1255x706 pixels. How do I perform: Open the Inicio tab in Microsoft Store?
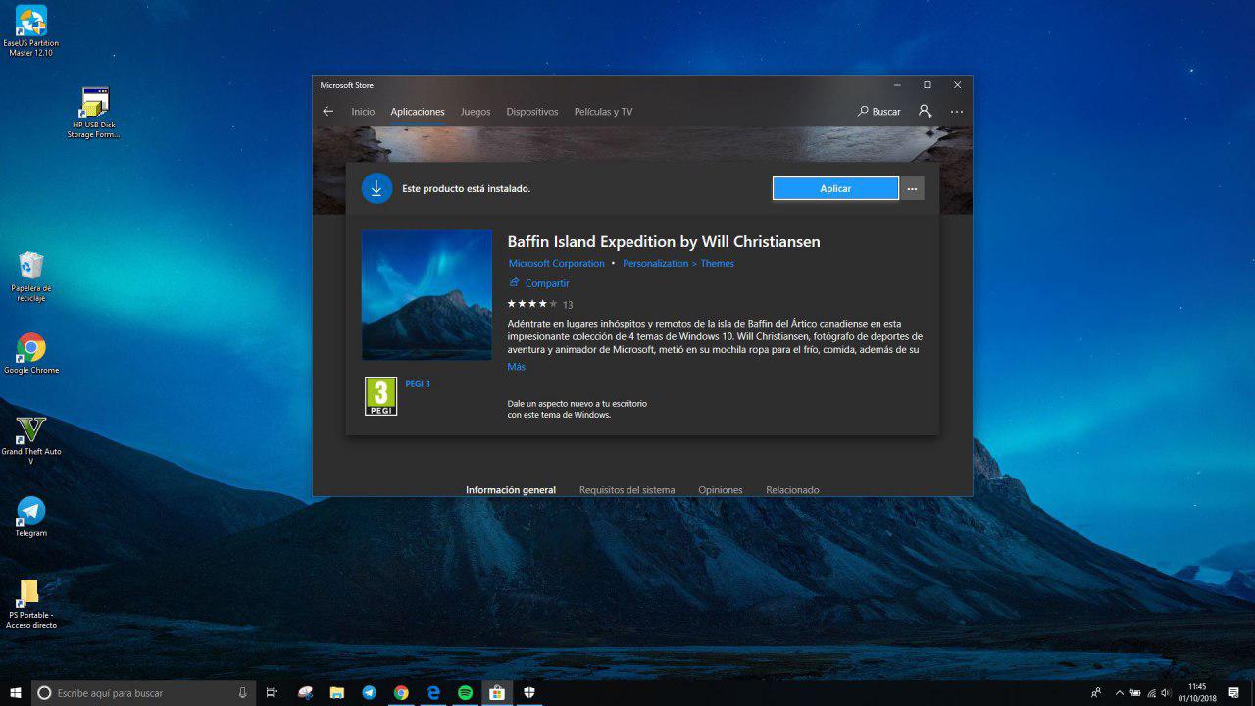click(363, 112)
